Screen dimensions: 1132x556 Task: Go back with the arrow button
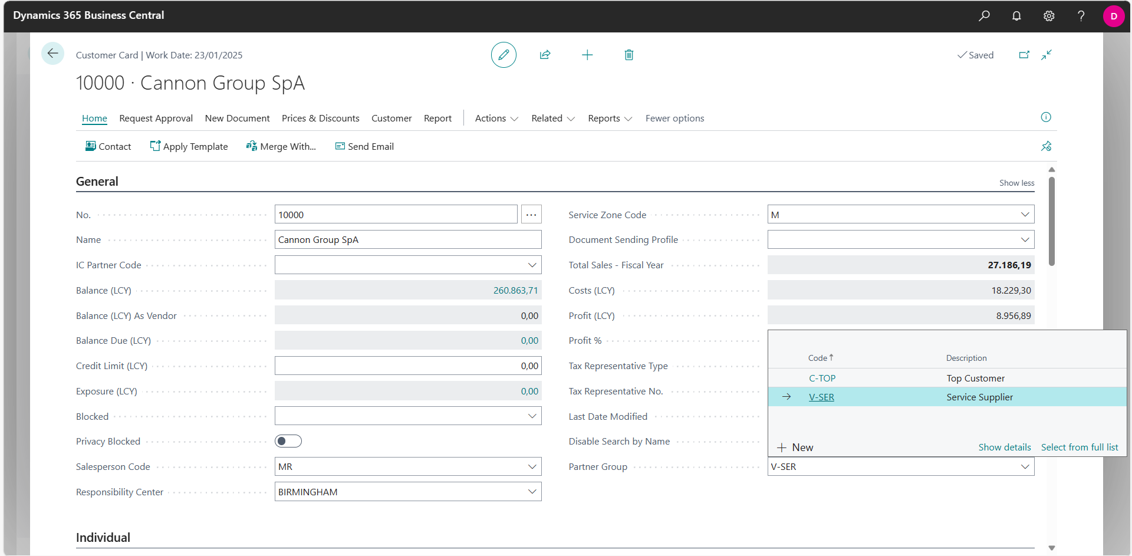click(x=52, y=54)
